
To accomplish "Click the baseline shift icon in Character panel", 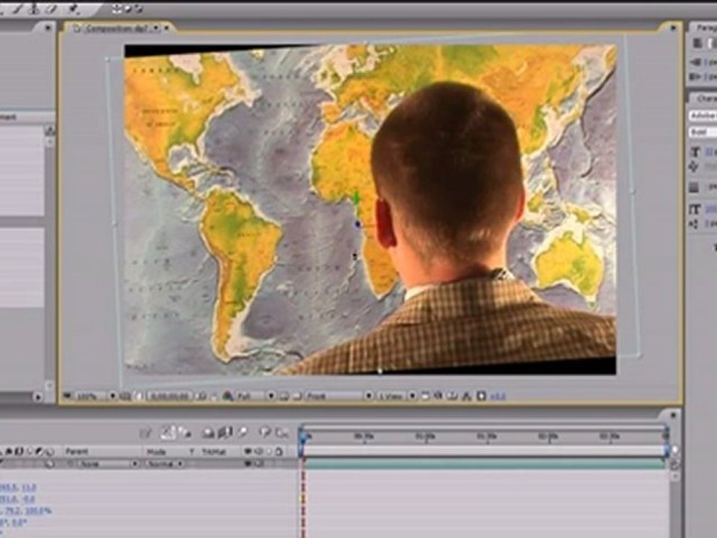I will [695, 224].
